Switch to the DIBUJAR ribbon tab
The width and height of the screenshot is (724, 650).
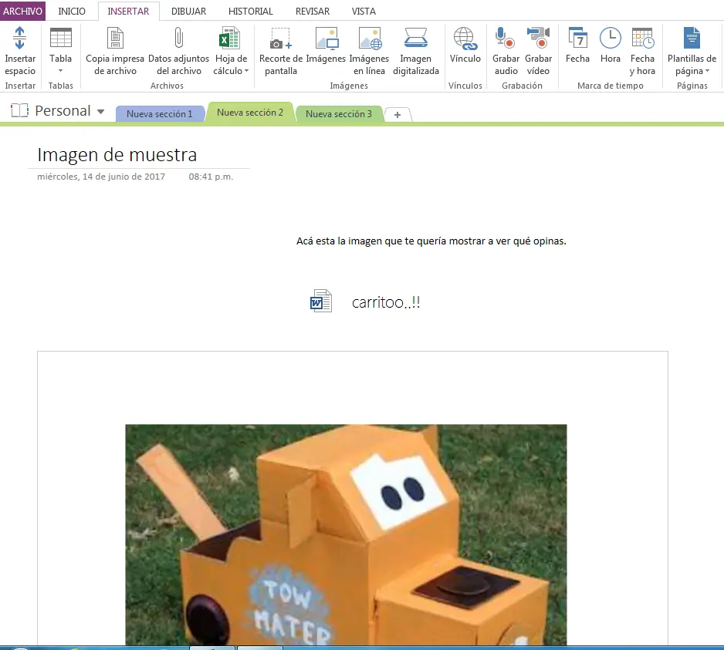point(188,11)
